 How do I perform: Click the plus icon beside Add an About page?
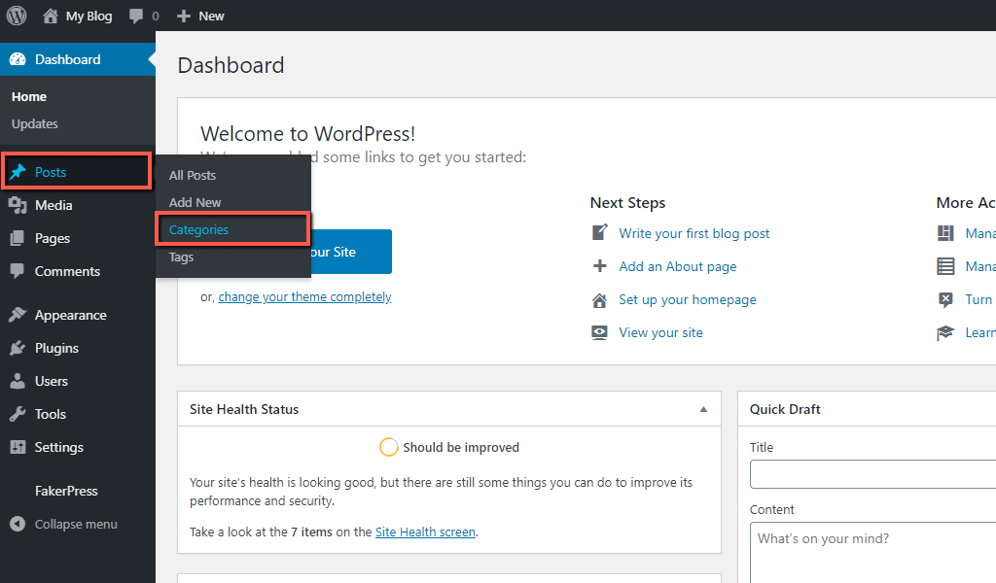coord(599,266)
